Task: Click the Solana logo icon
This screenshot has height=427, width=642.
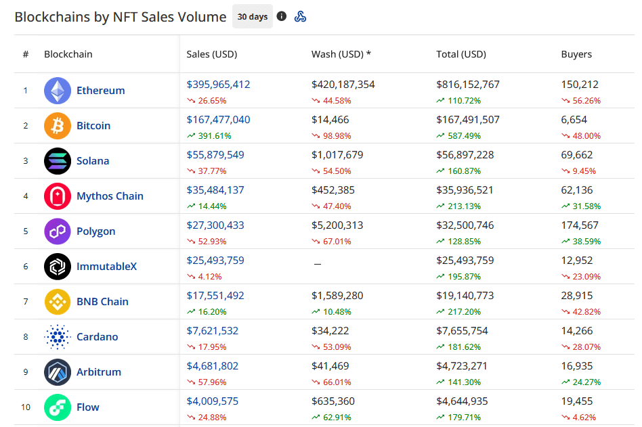Action: pos(58,161)
